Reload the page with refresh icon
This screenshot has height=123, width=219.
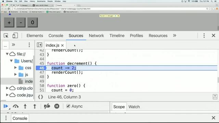point(9,9)
